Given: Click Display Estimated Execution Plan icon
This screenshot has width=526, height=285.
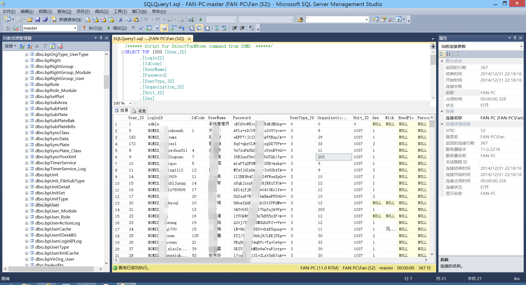Looking at the screenshot, I should point(149,28).
